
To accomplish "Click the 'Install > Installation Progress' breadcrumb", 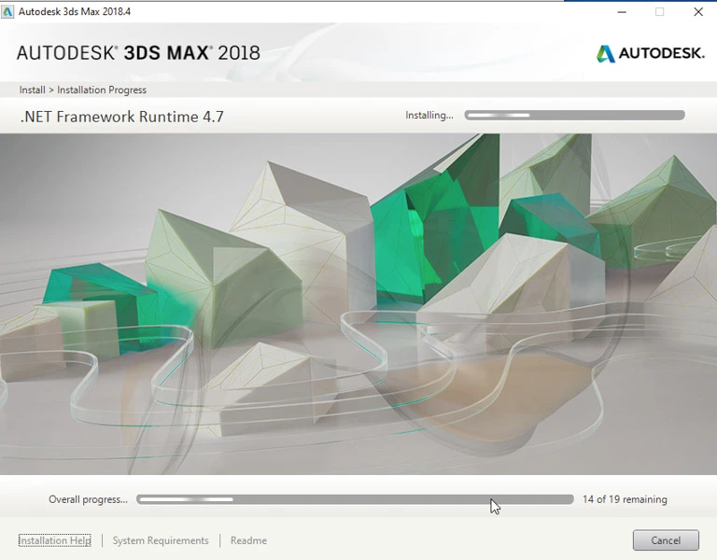I will (83, 90).
